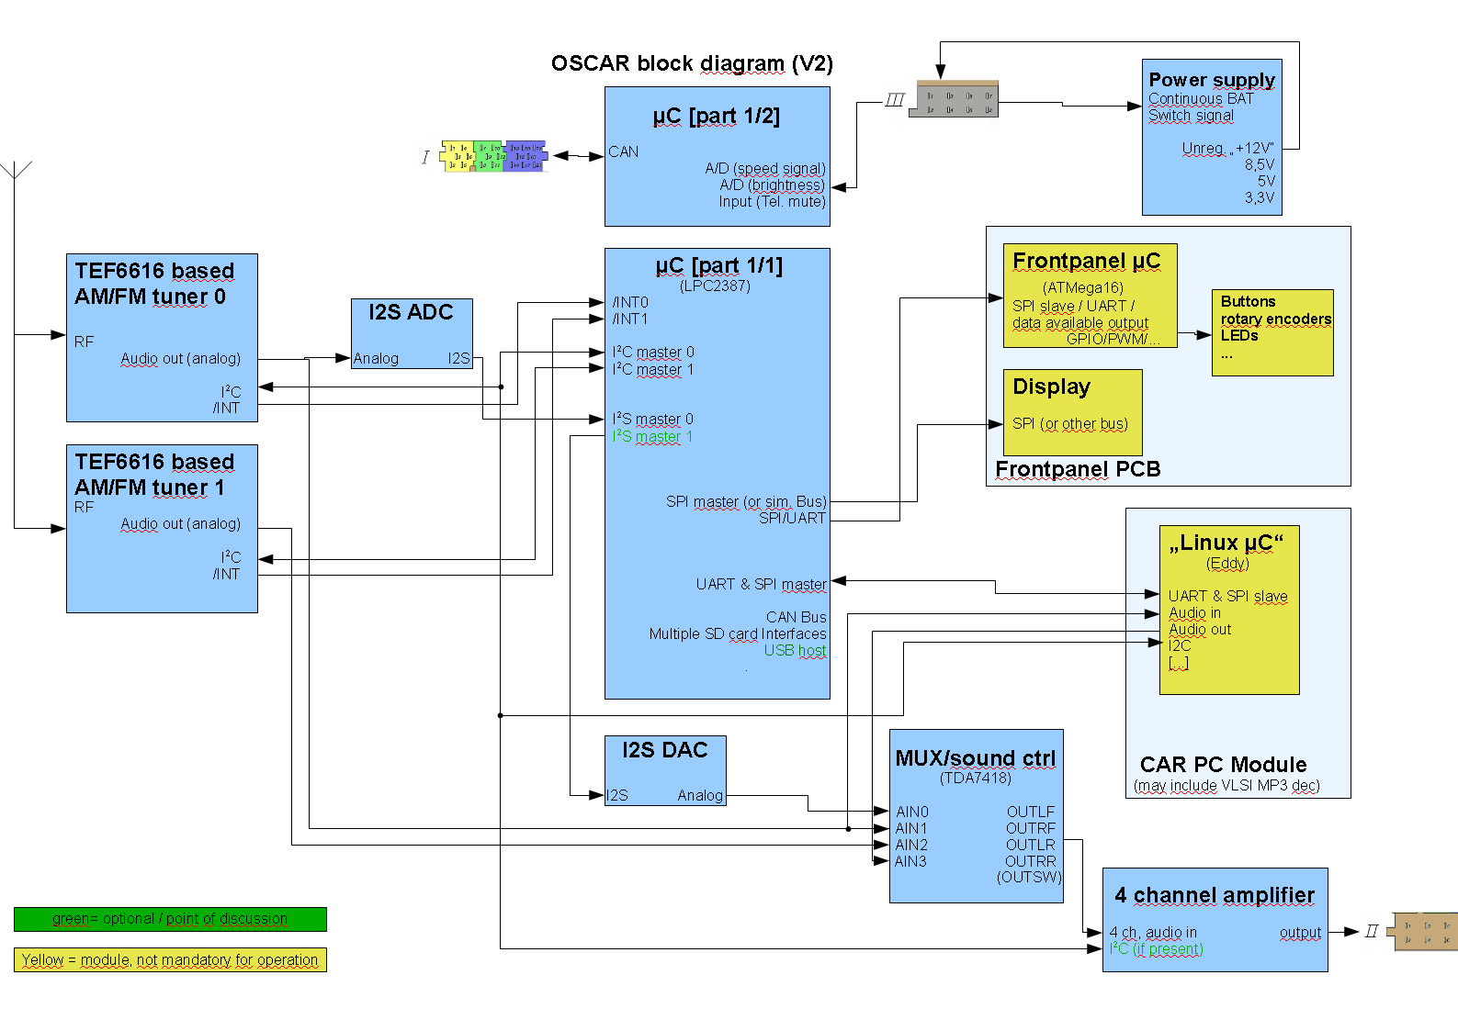1458x1031 pixels.
Task: Select the MUX/sound ctrl block heading
Action: click(x=976, y=758)
